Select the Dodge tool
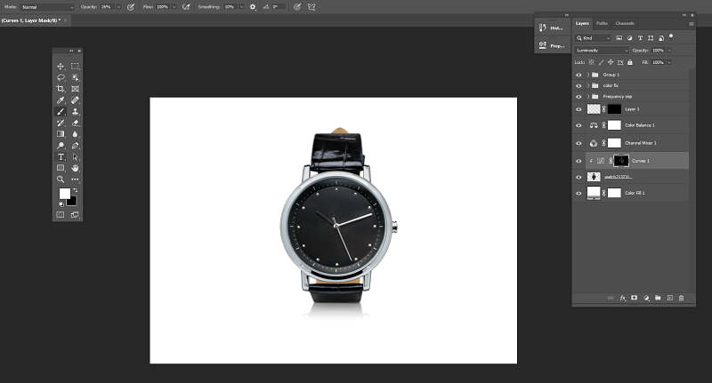The image size is (712, 383). (x=61, y=146)
